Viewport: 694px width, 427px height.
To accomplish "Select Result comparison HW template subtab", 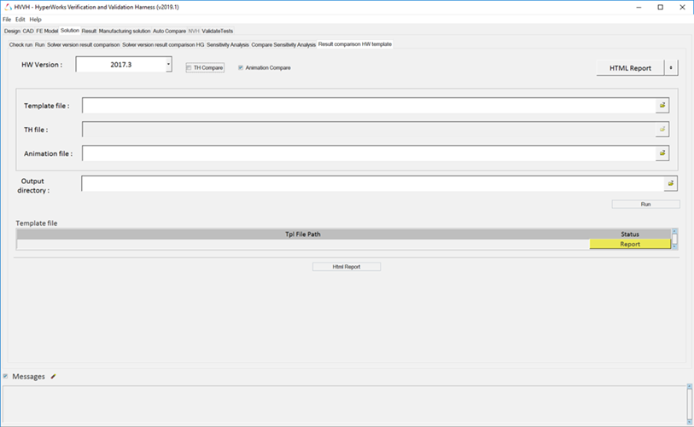I will click(x=355, y=44).
